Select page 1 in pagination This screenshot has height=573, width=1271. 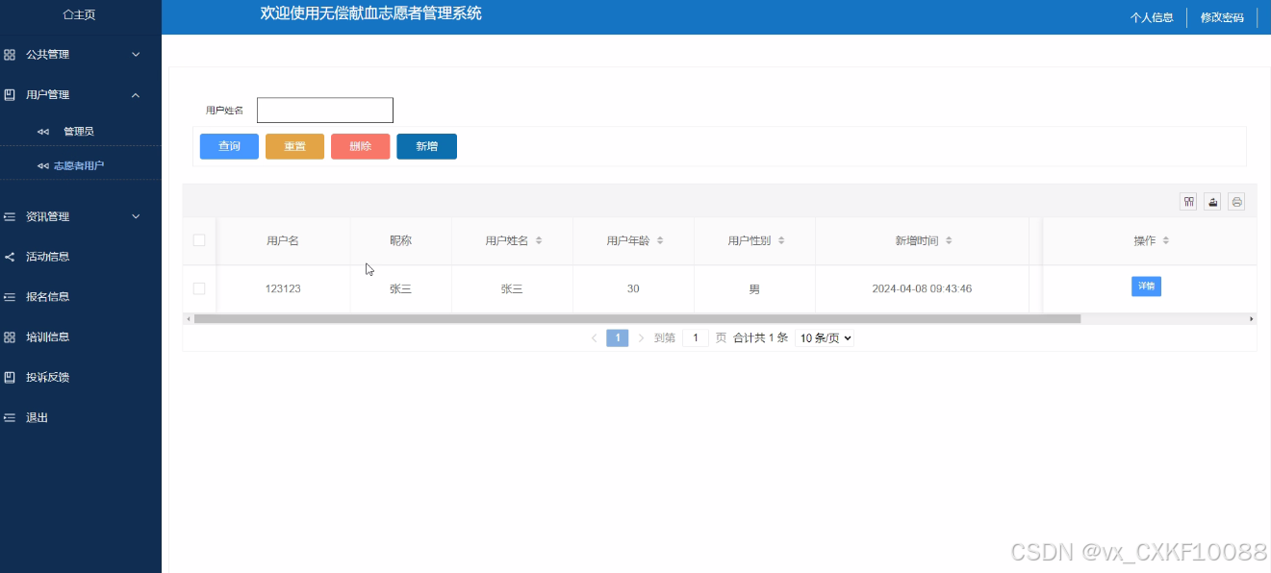618,338
